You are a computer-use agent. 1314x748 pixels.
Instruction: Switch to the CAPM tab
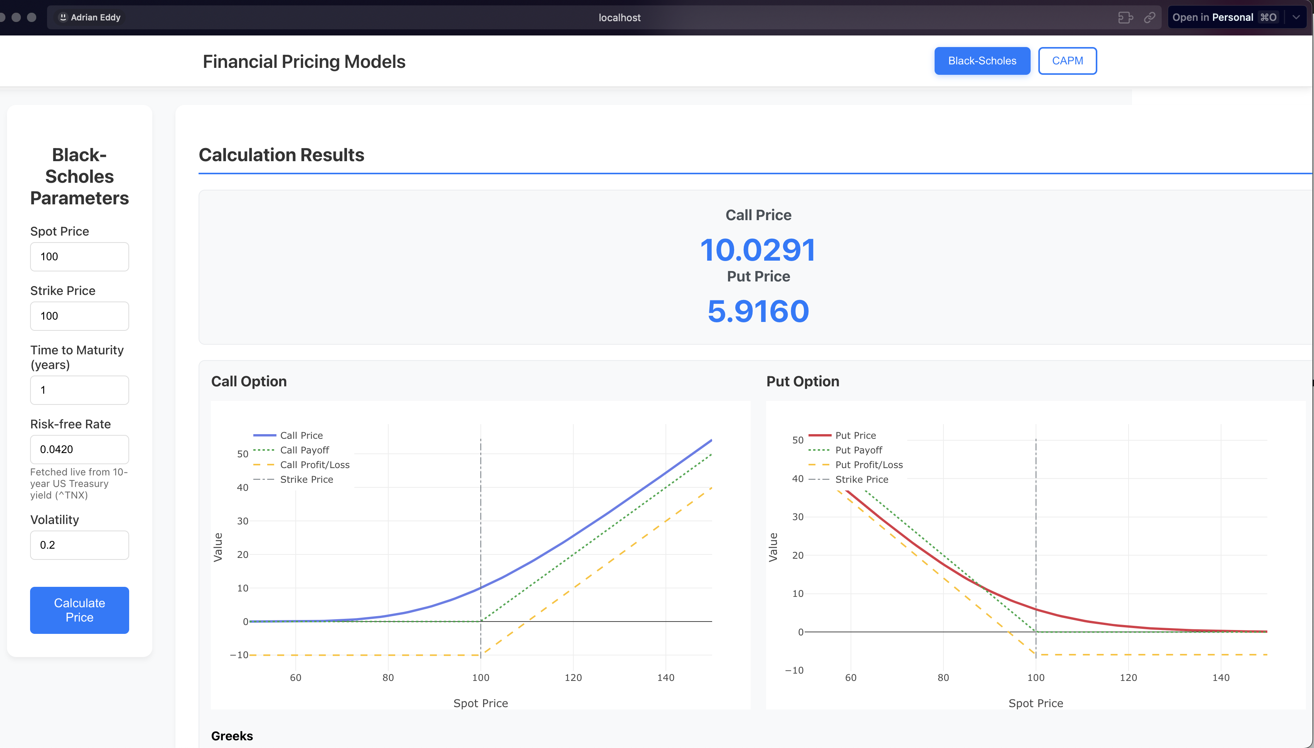[1067, 61]
